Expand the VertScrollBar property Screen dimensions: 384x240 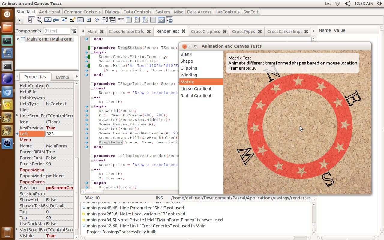17,229
